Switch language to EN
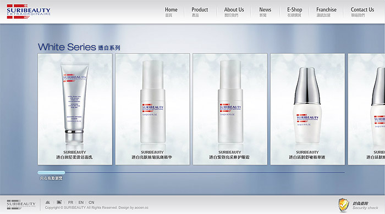Screen dimensions: 385x214 [81, 202]
